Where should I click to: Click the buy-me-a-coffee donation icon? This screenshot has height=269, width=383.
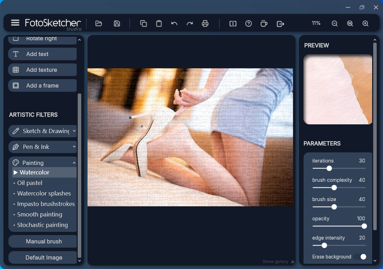pyautogui.click(x=264, y=23)
